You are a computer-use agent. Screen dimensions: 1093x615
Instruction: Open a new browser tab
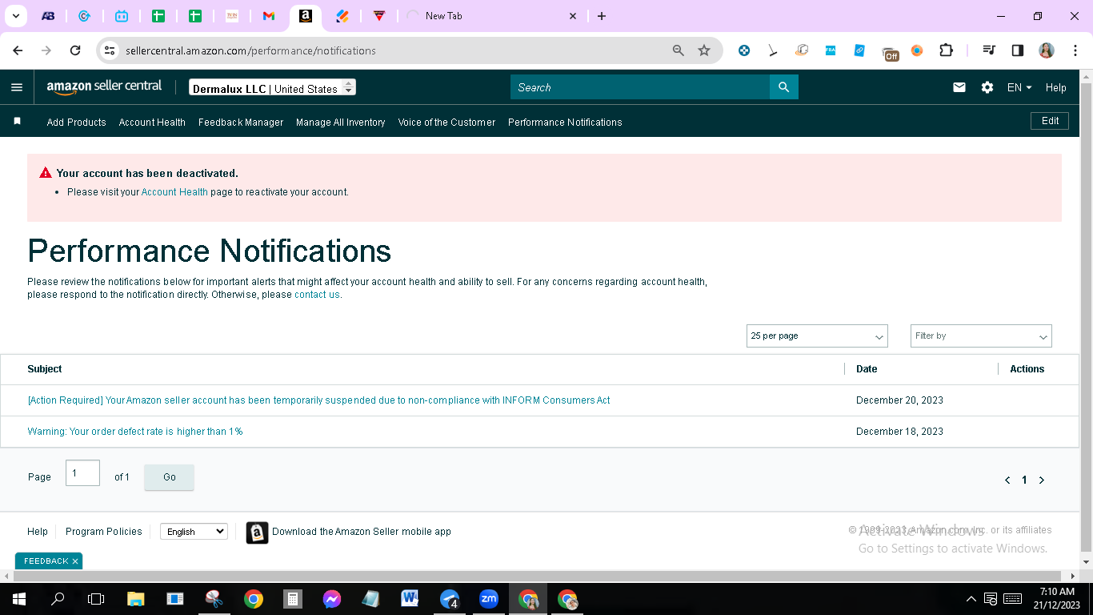[602, 16]
